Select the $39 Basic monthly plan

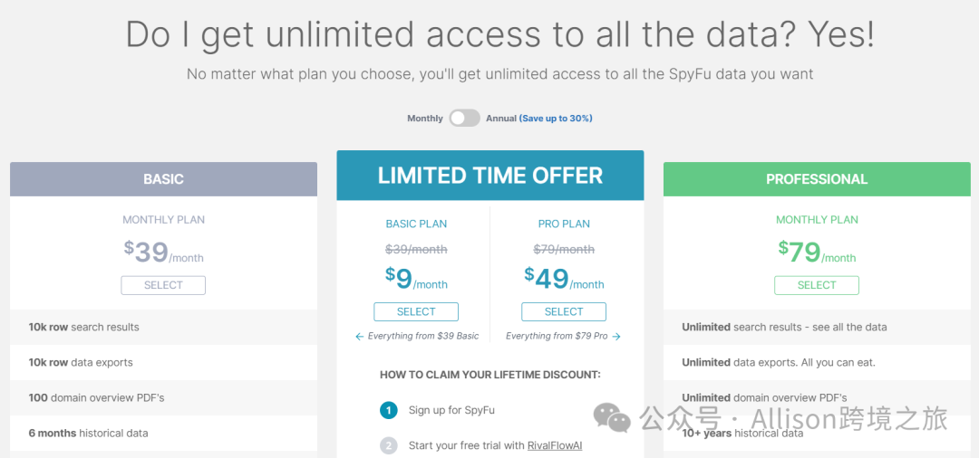163,285
